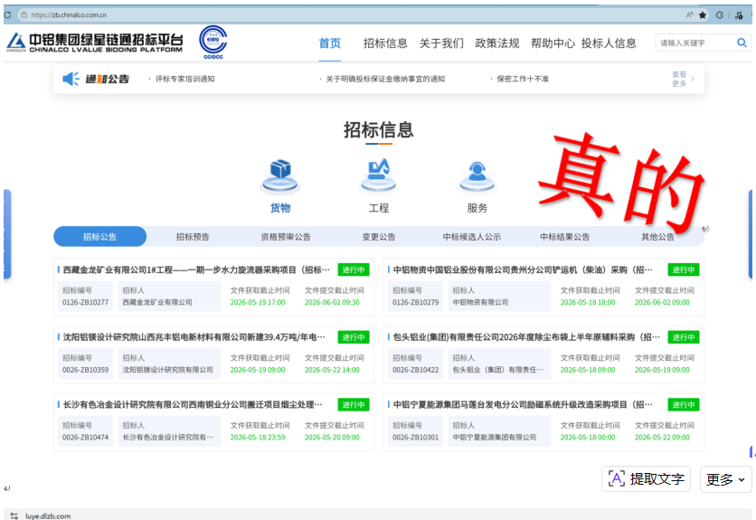Click the browser address bar URL
756x520 pixels.
tap(69, 15)
